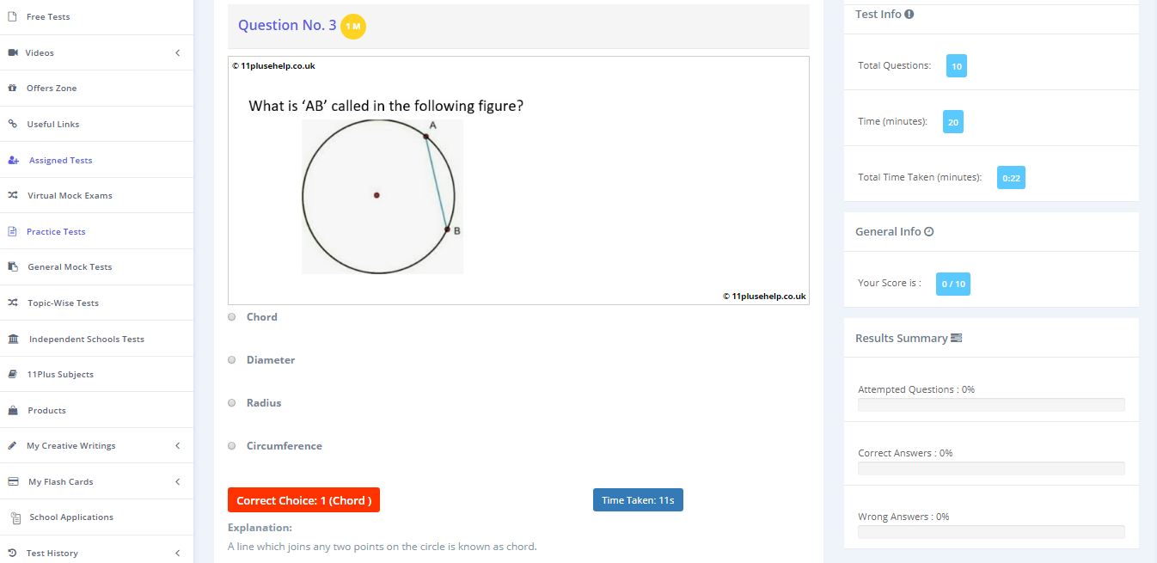Expand the My Flash Cards chevron

178,481
